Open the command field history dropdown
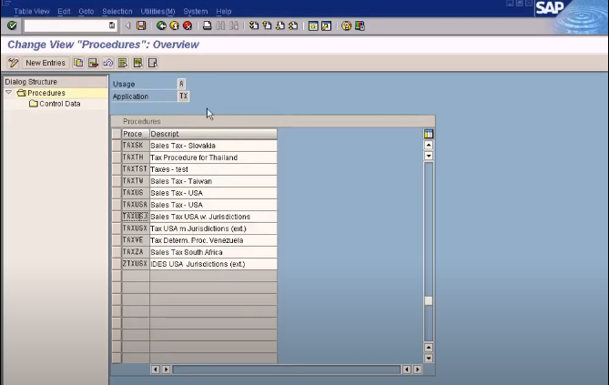This screenshot has height=385, width=609. pos(112,25)
